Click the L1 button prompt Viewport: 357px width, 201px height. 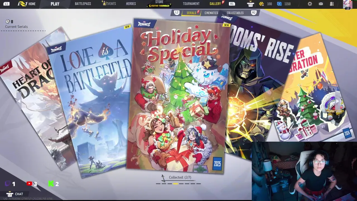pos(6,4)
